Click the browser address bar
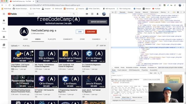186x104 pixels. (x=85, y=5)
